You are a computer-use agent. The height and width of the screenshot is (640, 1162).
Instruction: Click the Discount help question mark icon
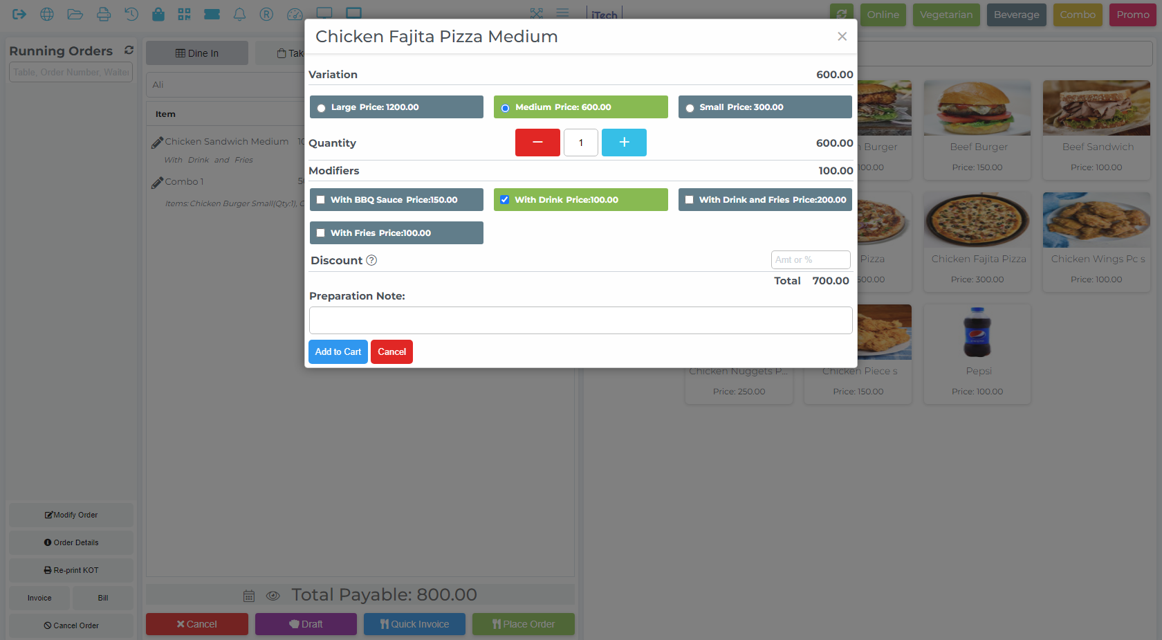371,260
